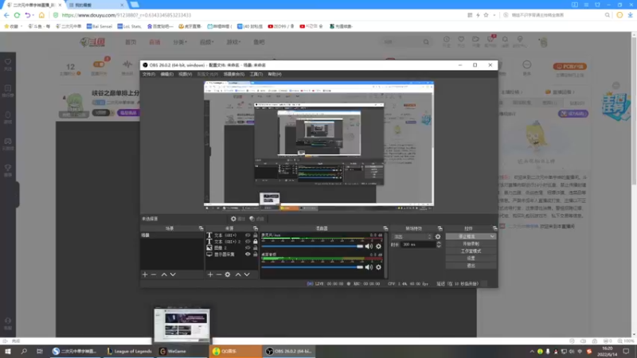Click Exit button in OBS Controls
Screen dimensions: 637x358
tap(471, 266)
